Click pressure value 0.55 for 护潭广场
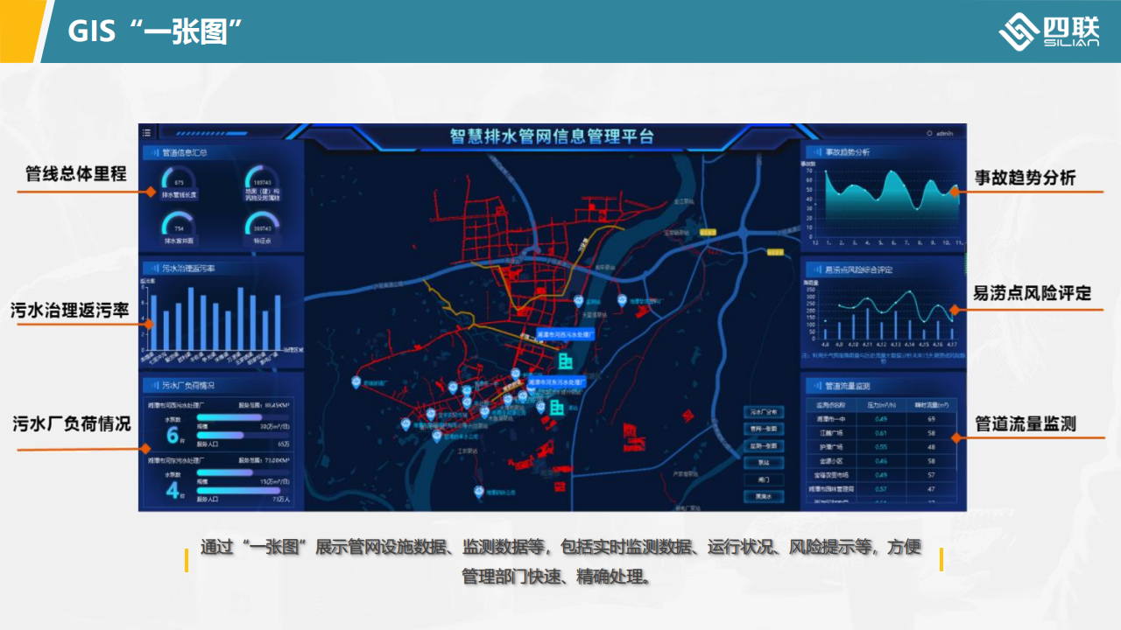The height and width of the screenshot is (630, 1121). pyautogui.click(x=881, y=447)
